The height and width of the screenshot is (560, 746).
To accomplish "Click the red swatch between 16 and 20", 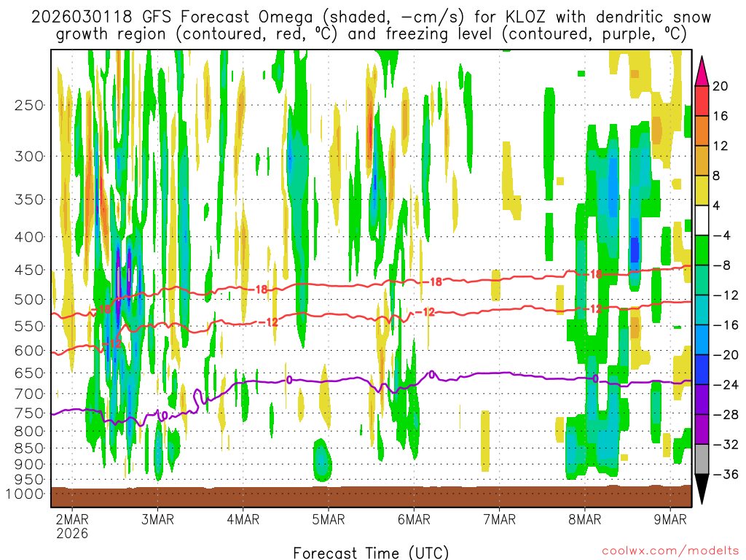I will pyautogui.click(x=702, y=101).
